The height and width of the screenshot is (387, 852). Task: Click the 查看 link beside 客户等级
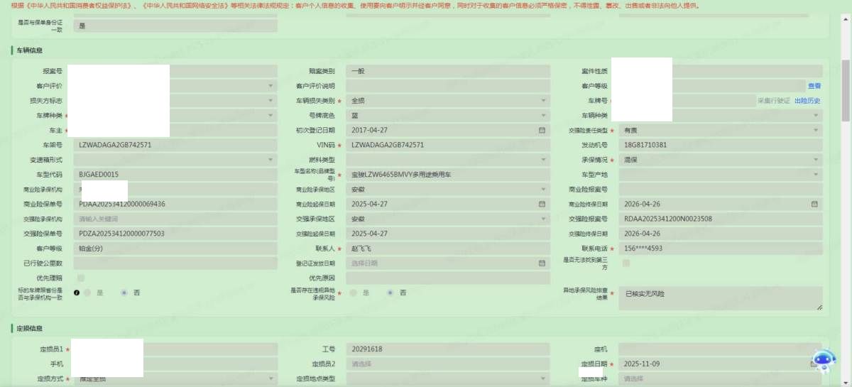(814, 86)
